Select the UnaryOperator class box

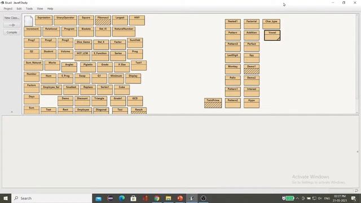click(x=65, y=20)
